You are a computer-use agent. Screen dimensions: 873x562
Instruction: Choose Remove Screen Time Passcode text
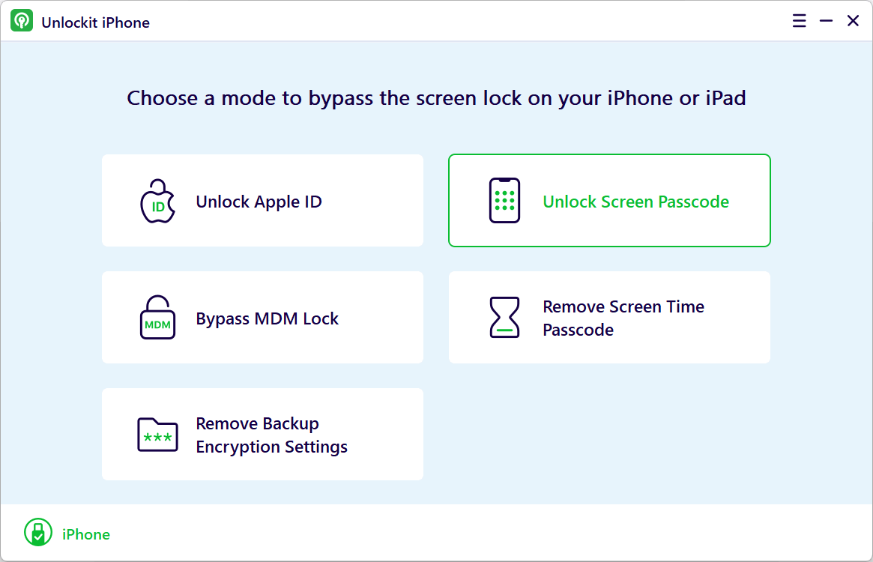point(623,318)
